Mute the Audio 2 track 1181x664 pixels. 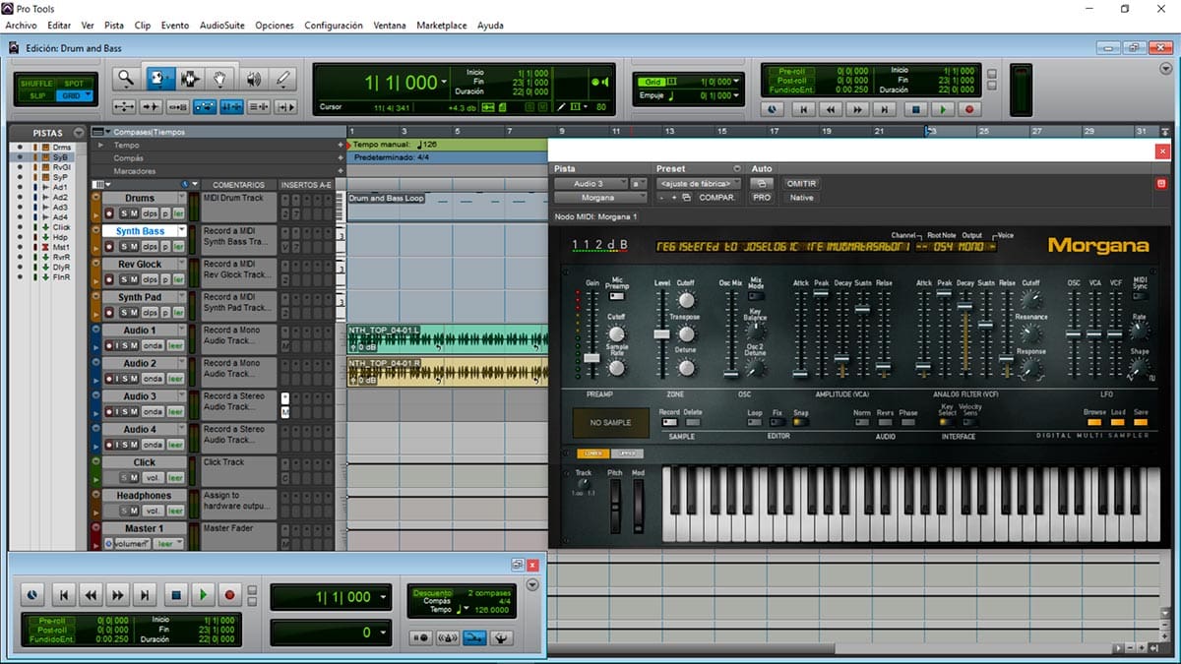pyautogui.click(x=134, y=379)
